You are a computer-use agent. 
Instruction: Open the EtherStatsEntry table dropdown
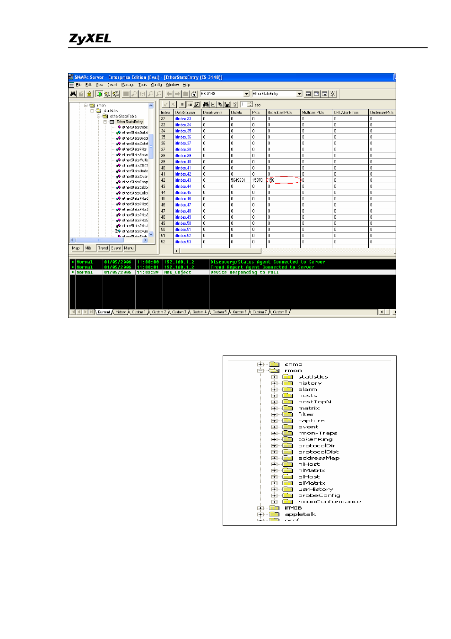pyautogui.click(x=299, y=94)
